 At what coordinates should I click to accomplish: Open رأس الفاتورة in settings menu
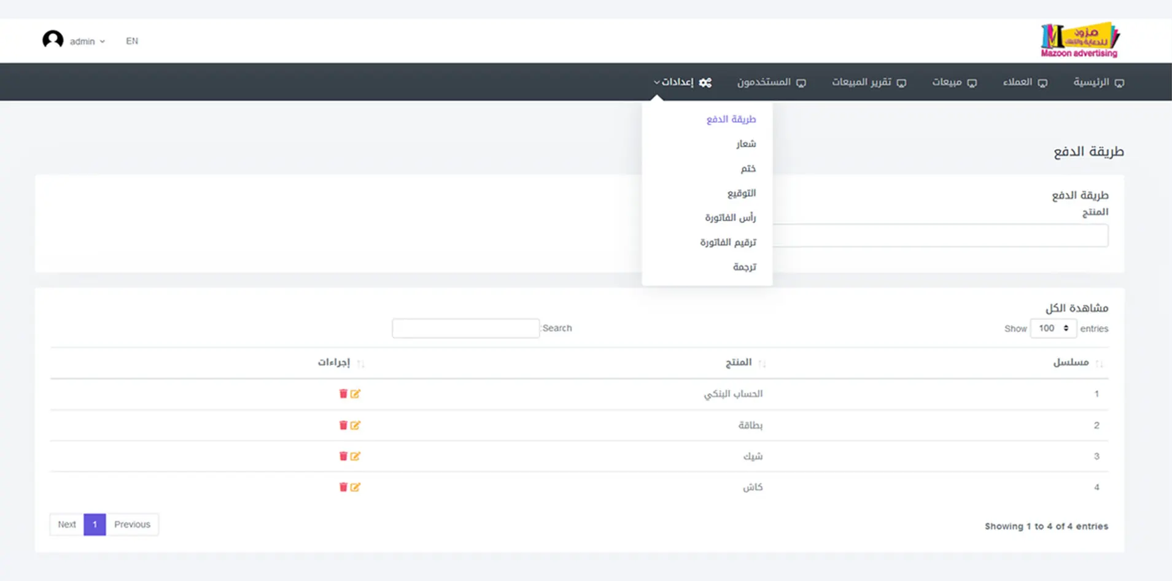(730, 217)
